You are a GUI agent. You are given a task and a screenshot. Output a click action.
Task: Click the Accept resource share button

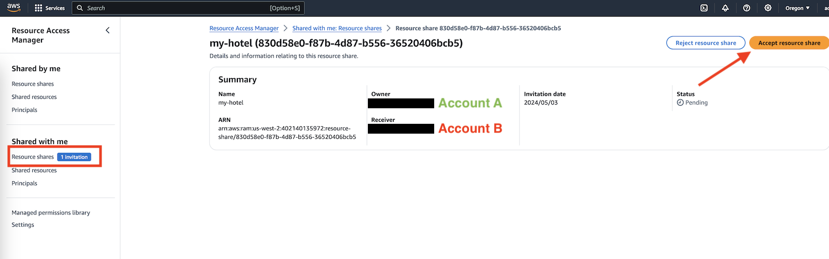pos(789,43)
